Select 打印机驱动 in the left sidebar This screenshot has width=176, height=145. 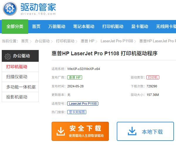(x=20, y=67)
